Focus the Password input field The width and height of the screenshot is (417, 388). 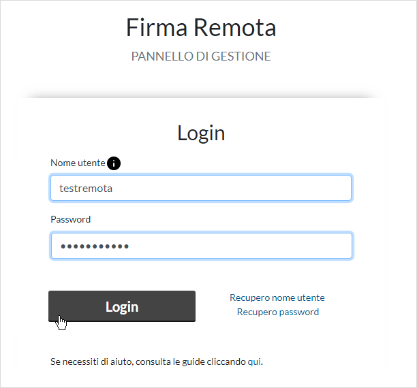pyautogui.click(x=201, y=246)
